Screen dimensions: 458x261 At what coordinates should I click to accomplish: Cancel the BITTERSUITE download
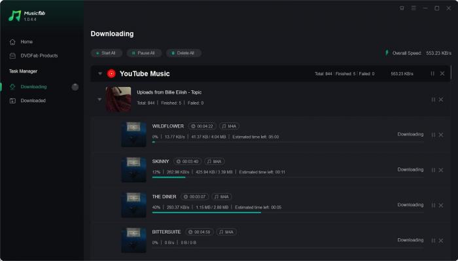(441, 241)
